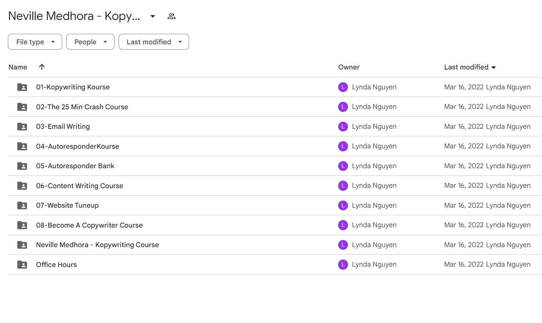Click modified date of 05-Autoresponder Bank row
Viewport: 542px width, 323px height.
click(464, 166)
